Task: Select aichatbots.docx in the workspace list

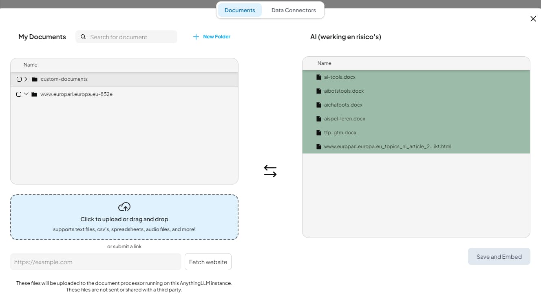Action: tap(343, 105)
